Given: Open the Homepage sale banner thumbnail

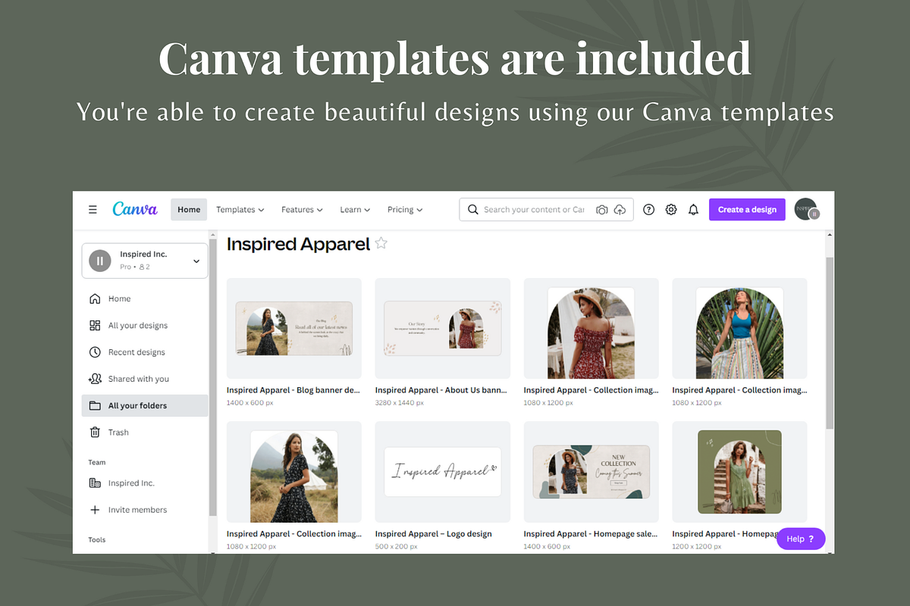Looking at the screenshot, I should (x=591, y=472).
